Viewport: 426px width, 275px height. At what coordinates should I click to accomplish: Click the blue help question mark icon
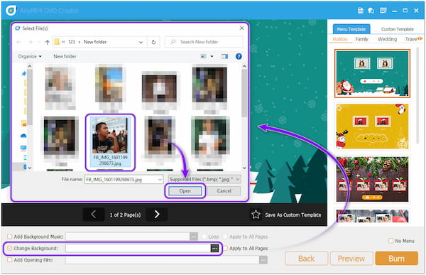(x=239, y=56)
